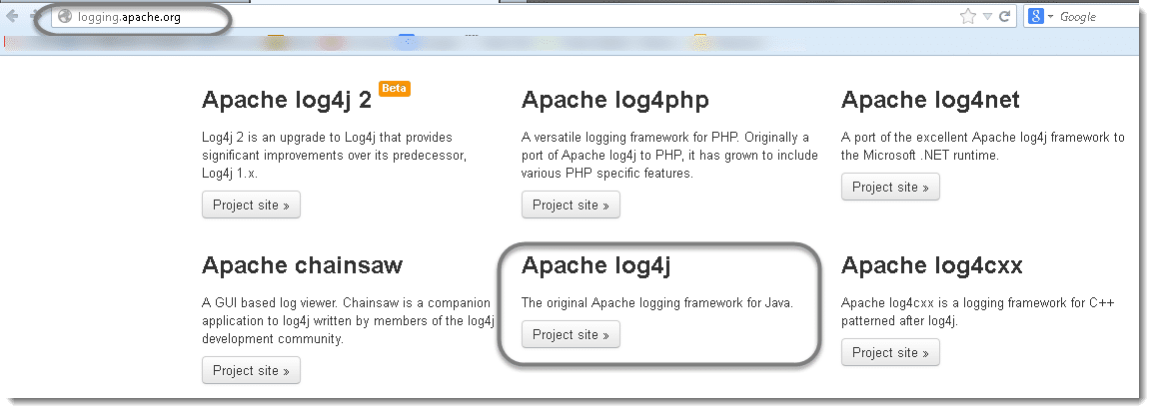Click the 'Apache chainsaw' heading
1154x413 pixels.
[303, 265]
